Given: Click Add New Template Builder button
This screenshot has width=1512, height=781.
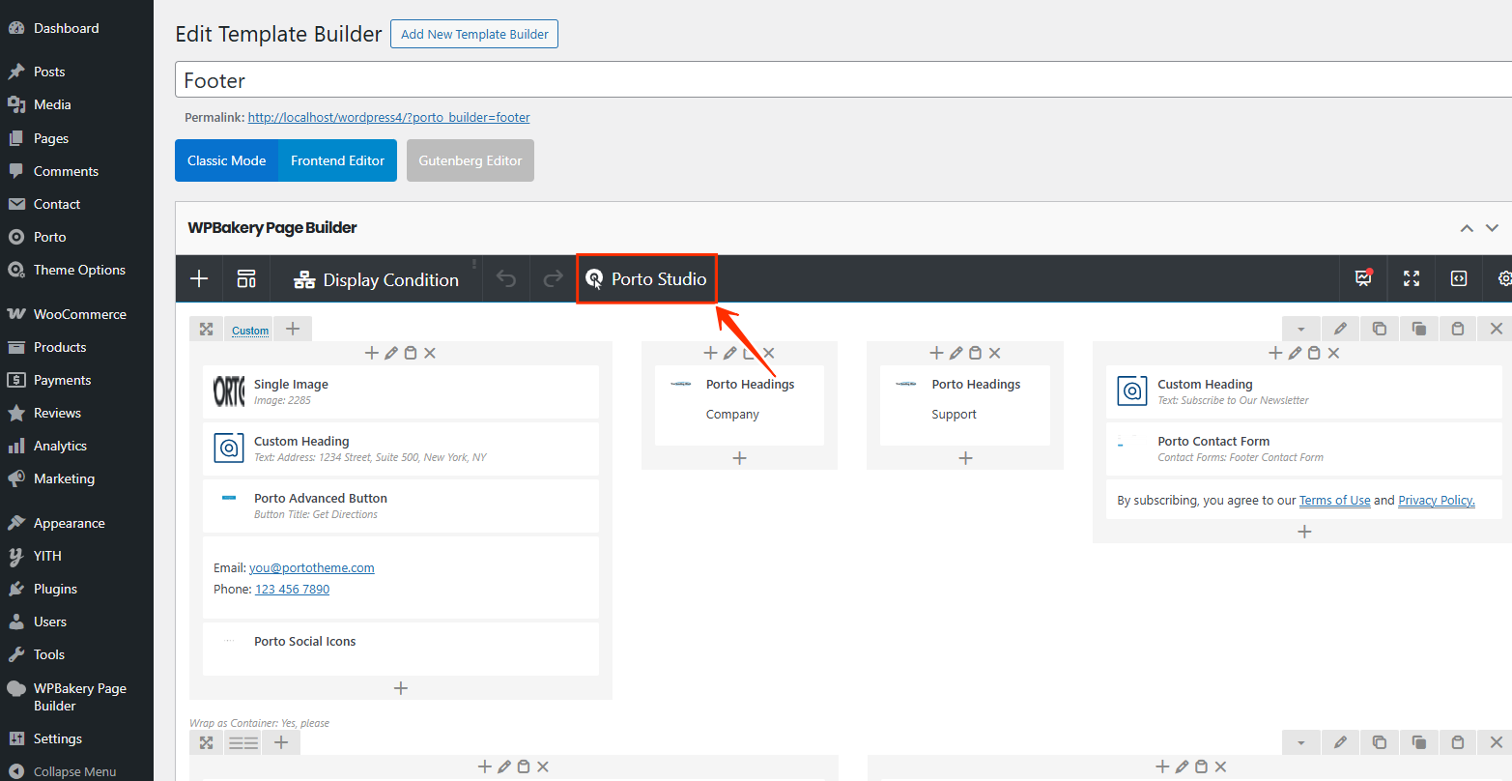Looking at the screenshot, I should pos(474,34).
